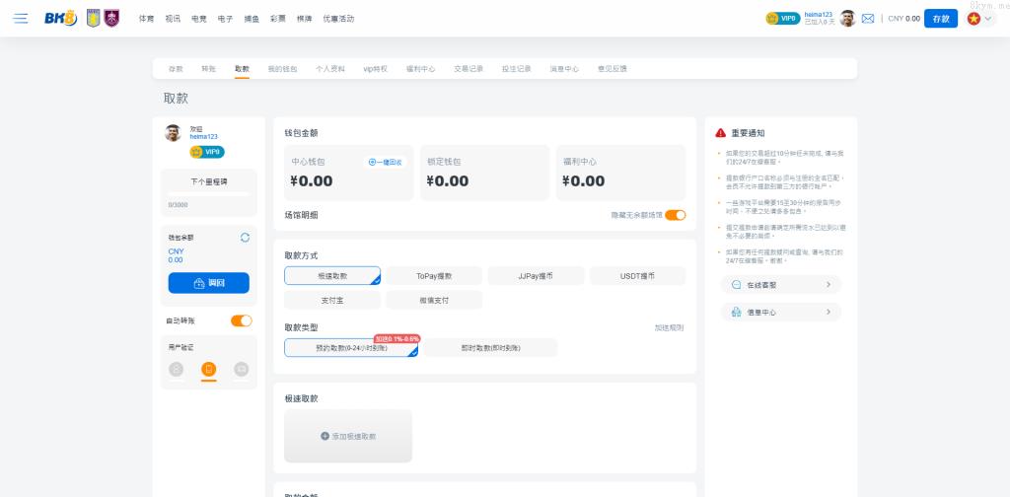Open the hamburger menu at top left

(21, 19)
